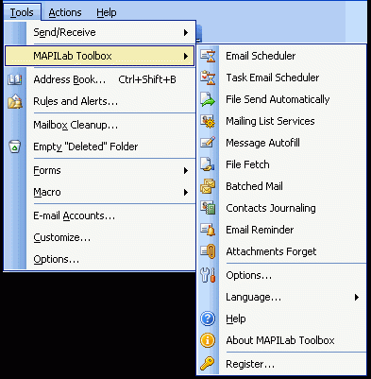Expand the Forms submenu arrow
Image resolution: width=371 pixels, height=379 pixels.
[x=186, y=170]
